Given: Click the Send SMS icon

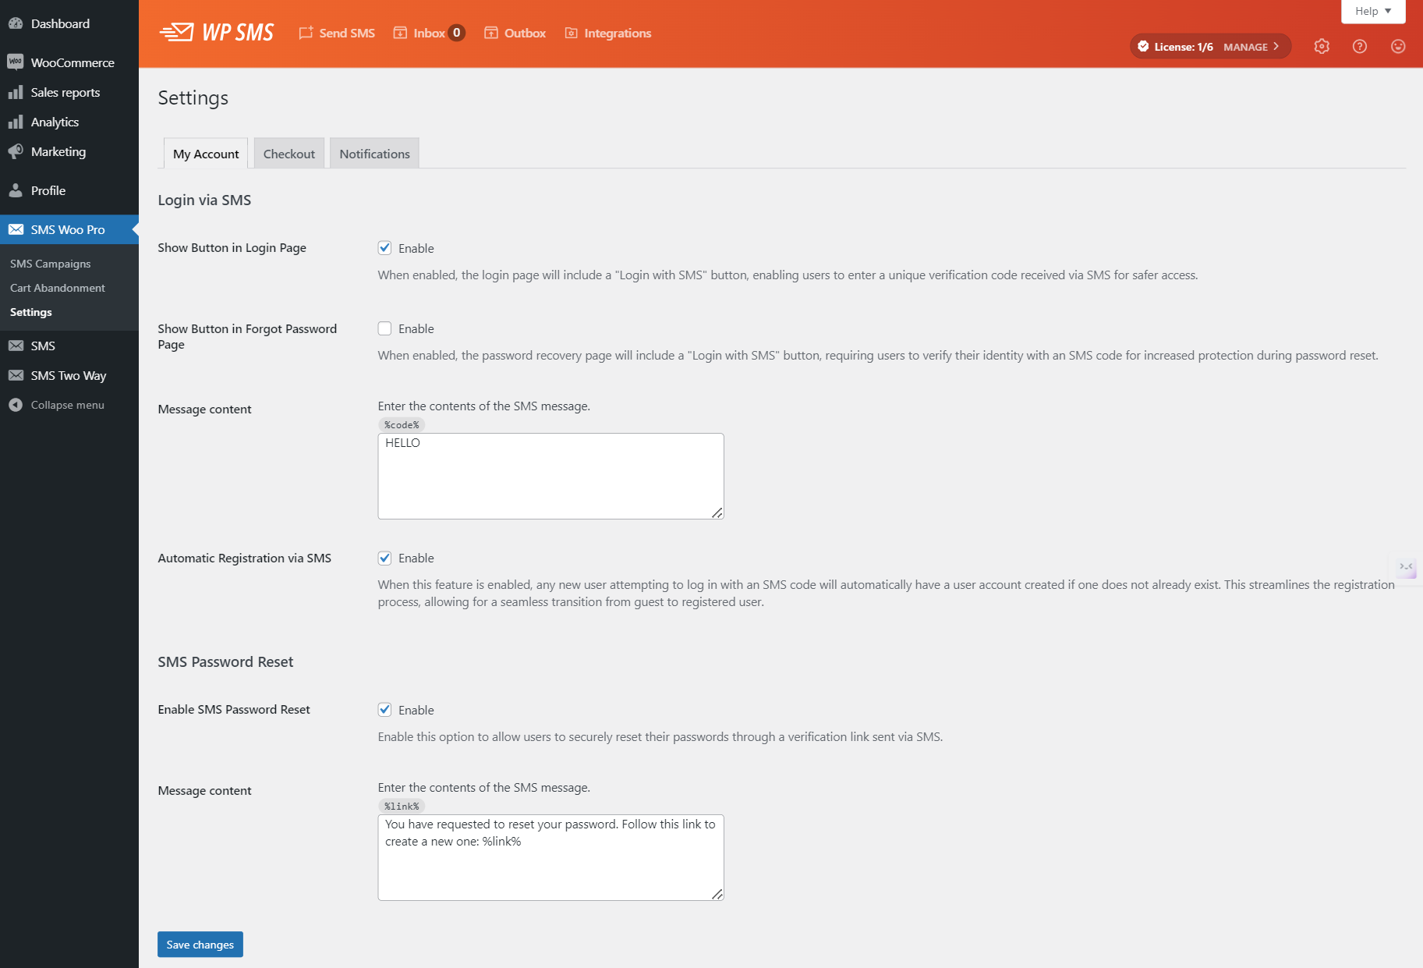Looking at the screenshot, I should click(x=306, y=33).
